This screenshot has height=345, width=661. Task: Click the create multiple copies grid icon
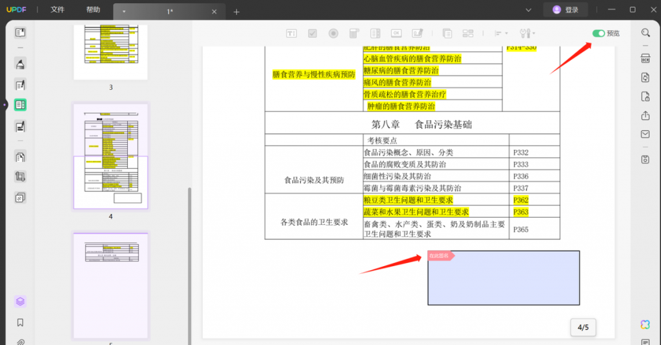pos(468,34)
